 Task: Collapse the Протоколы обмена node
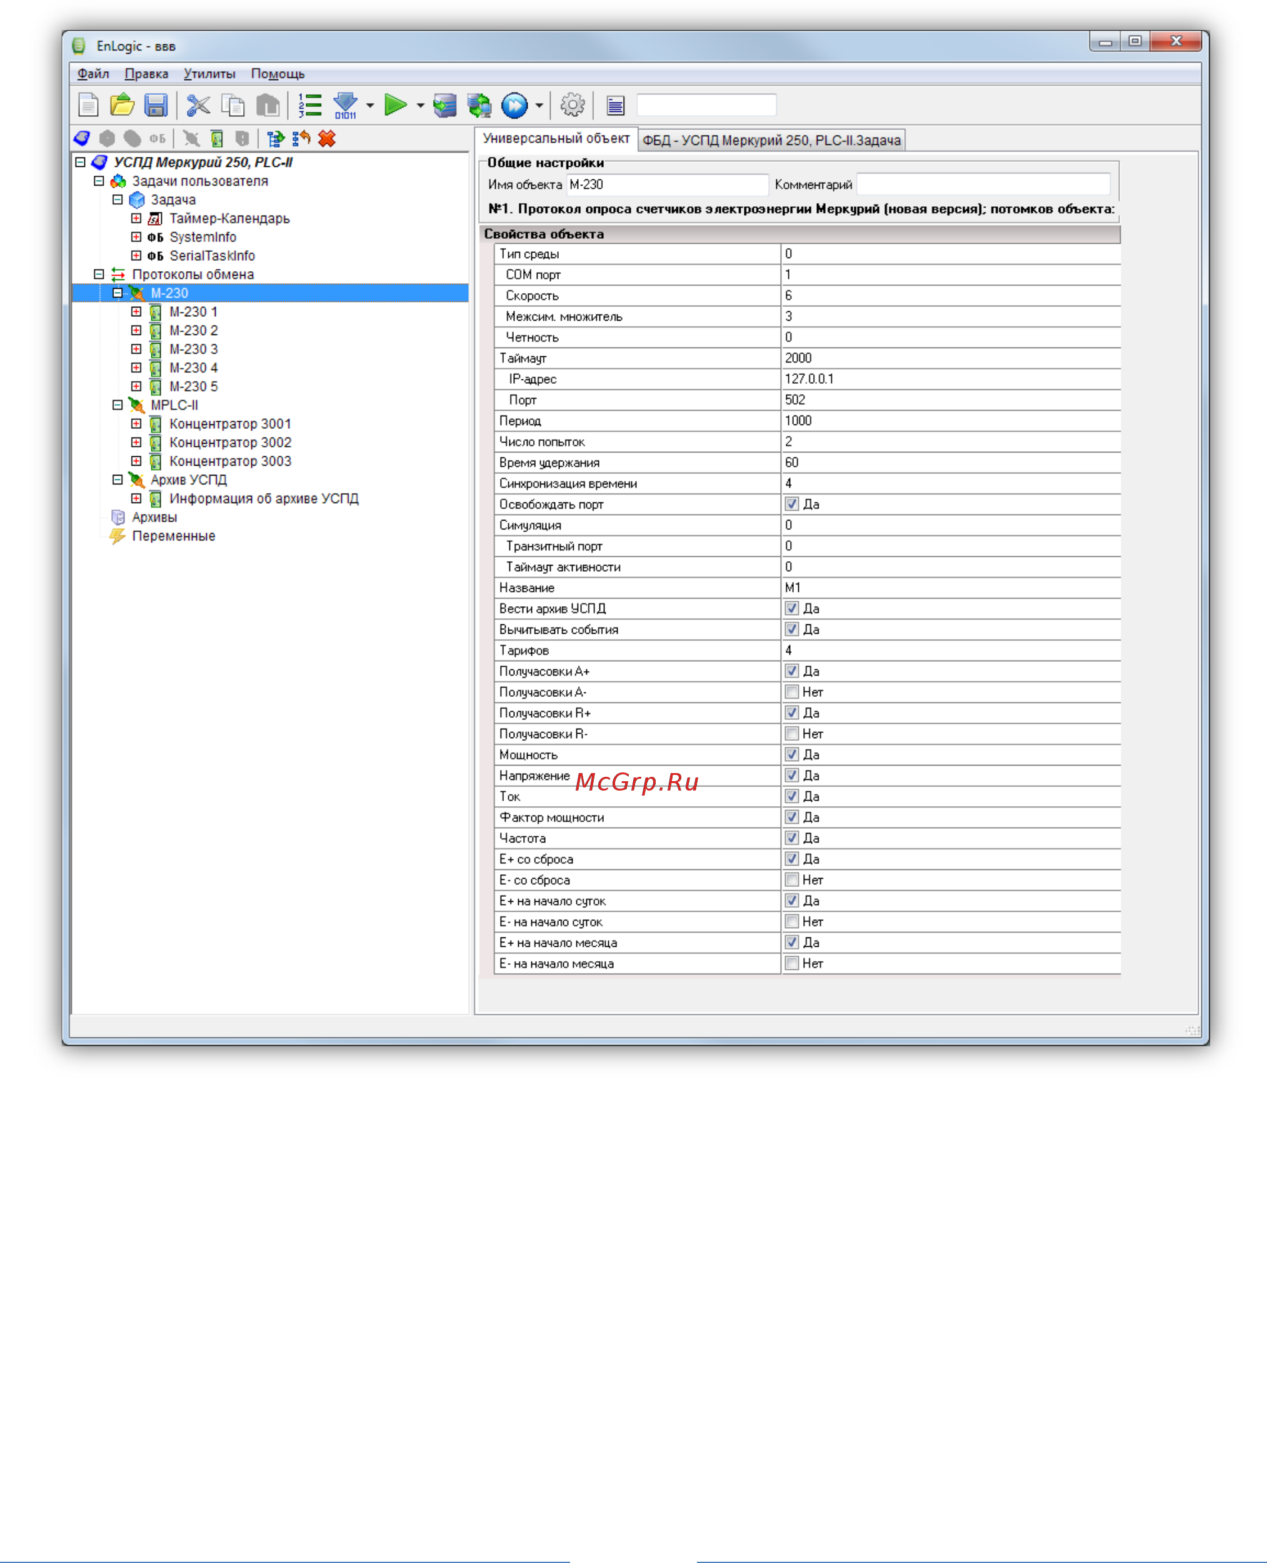point(99,274)
